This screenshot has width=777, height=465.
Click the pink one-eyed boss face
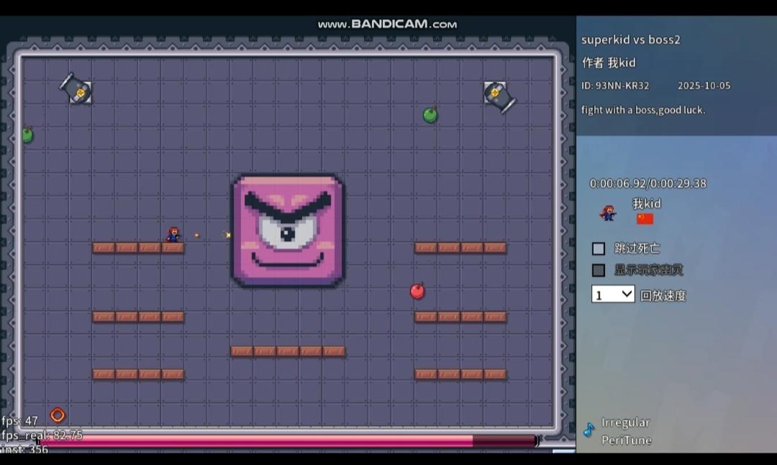tap(288, 230)
